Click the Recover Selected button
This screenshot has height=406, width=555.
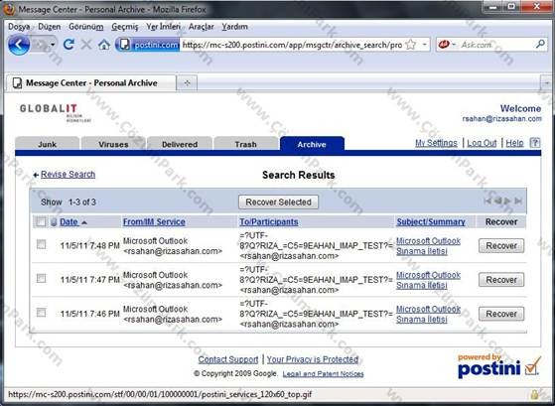[278, 203]
